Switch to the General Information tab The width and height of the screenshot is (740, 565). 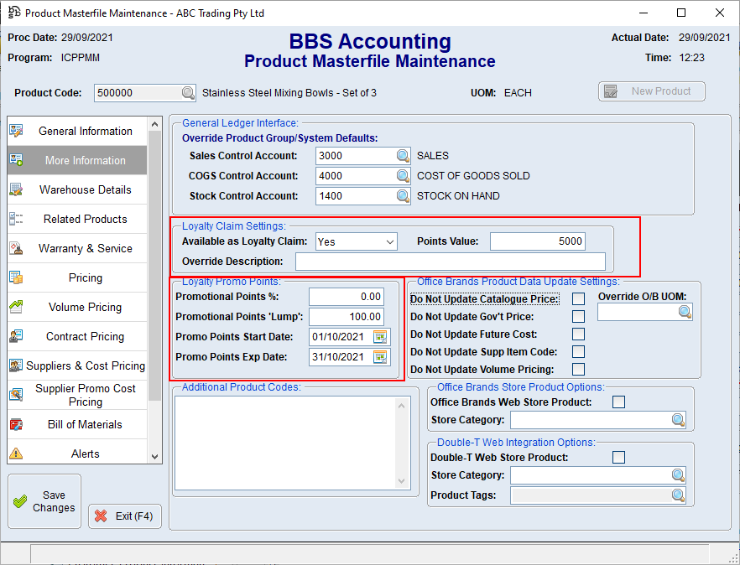pyautogui.click(x=77, y=132)
